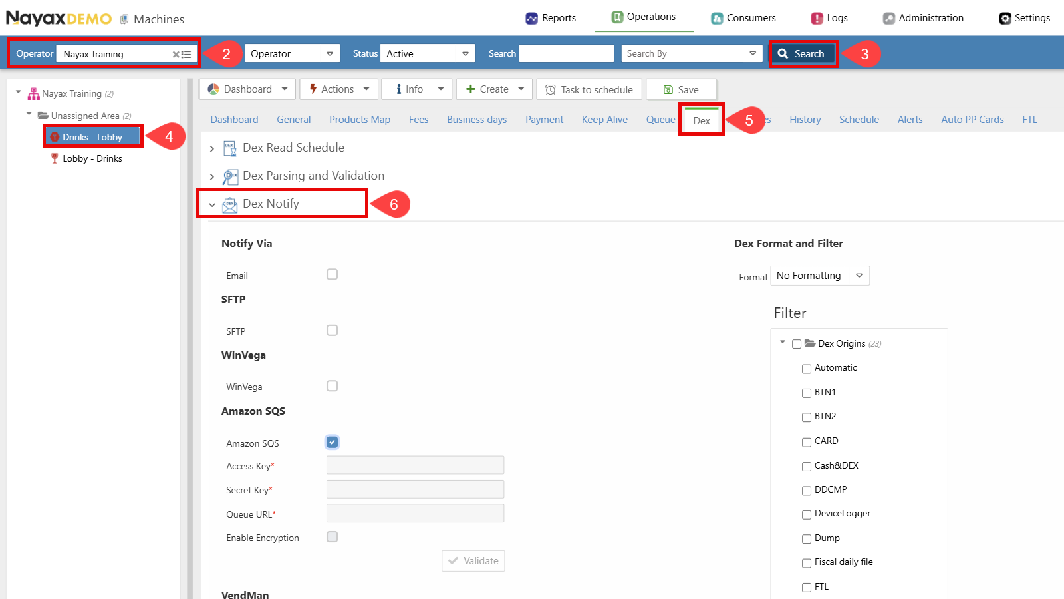Enable the SFTP notification checkbox
This screenshot has width=1064, height=599.
[x=332, y=330]
